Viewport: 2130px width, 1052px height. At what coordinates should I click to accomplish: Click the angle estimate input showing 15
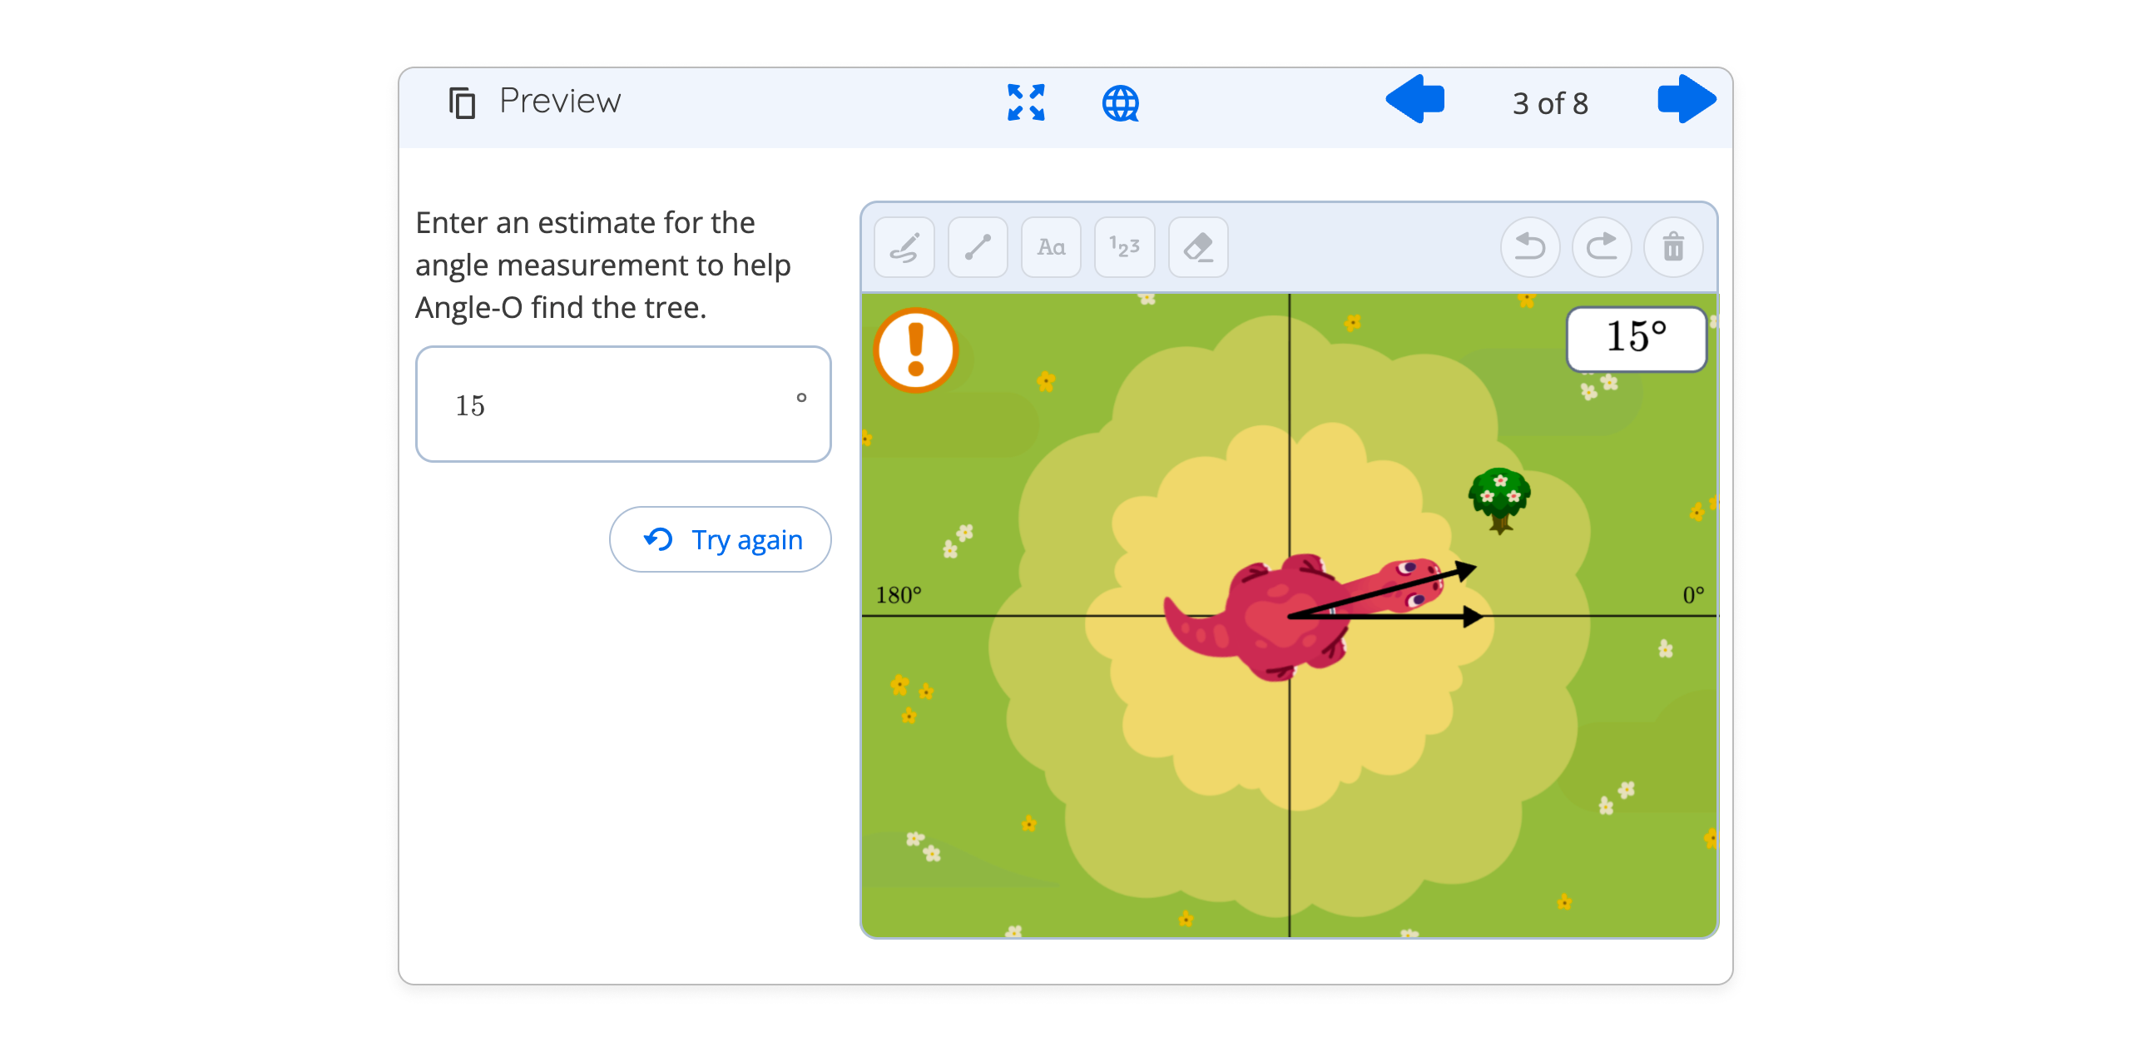pyautogui.click(x=623, y=404)
